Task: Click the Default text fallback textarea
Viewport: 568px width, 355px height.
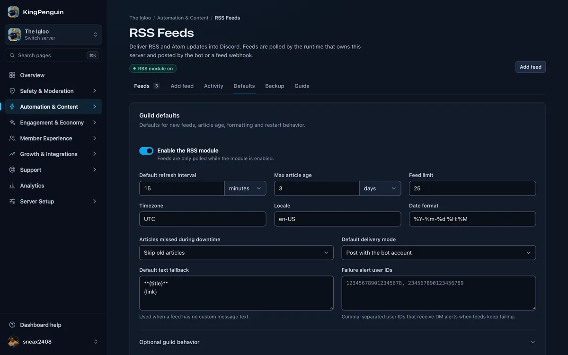Action: (236, 293)
